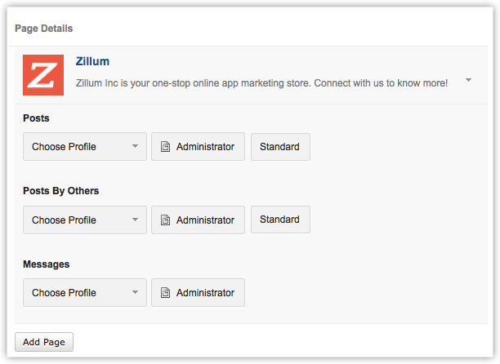Click the document icon in Posts Administrator button
The width and height of the screenshot is (500, 364).
coord(165,147)
